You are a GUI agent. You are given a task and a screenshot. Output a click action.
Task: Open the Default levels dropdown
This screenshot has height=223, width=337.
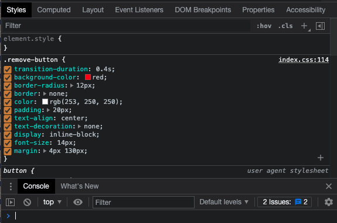click(224, 202)
